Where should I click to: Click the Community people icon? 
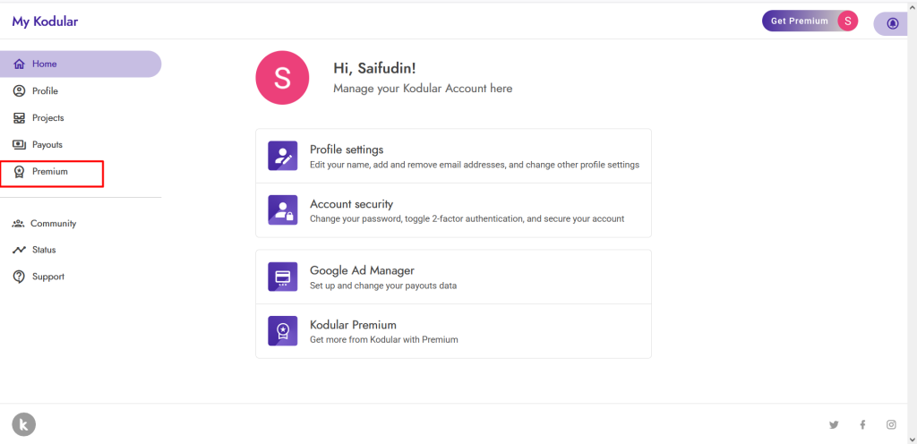point(19,223)
